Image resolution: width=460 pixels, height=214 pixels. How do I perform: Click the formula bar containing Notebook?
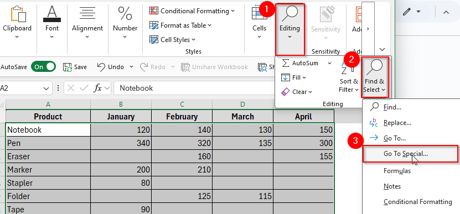coord(194,88)
